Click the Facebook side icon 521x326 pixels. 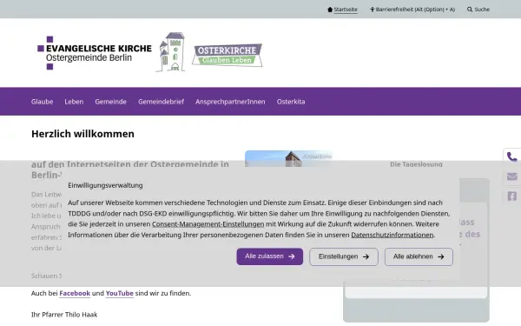click(x=512, y=196)
